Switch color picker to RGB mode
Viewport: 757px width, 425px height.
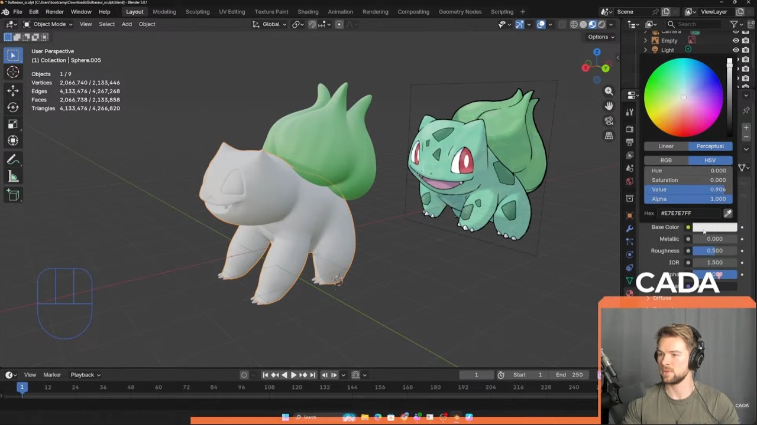click(x=666, y=161)
